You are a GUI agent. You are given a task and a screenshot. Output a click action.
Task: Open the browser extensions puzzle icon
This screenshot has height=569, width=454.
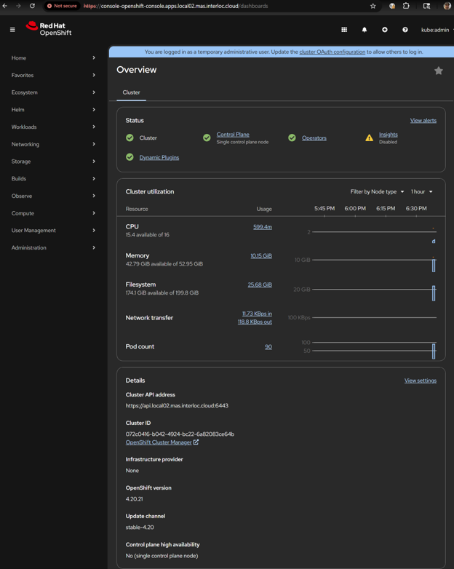[x=406, y=6]
